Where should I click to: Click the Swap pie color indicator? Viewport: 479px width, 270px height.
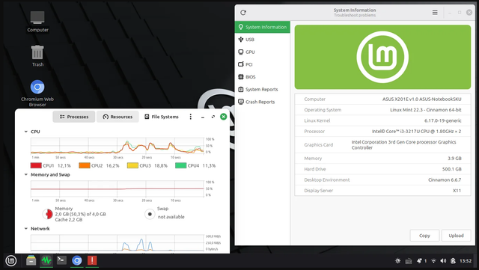click(x=150, y=214)
